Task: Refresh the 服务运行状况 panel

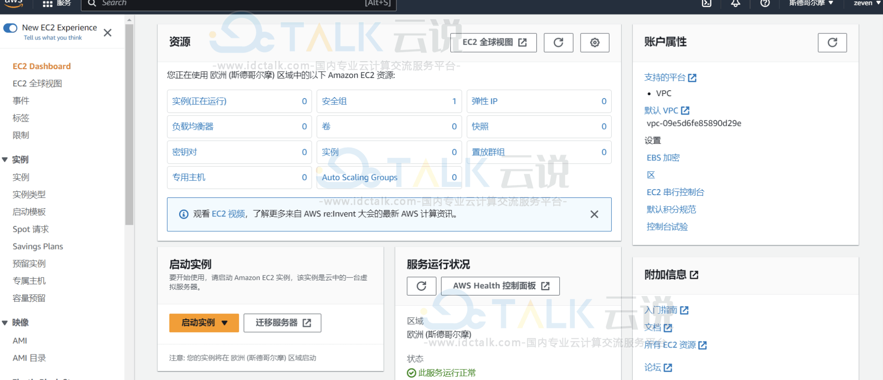Action: pyautogui.click(x=421, y=286)
